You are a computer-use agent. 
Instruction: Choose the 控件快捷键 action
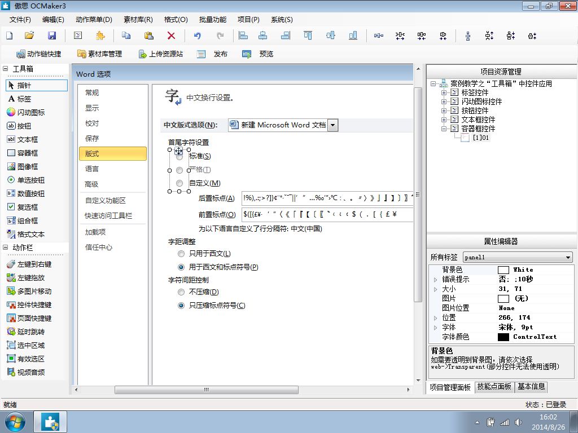pos(29,305)
